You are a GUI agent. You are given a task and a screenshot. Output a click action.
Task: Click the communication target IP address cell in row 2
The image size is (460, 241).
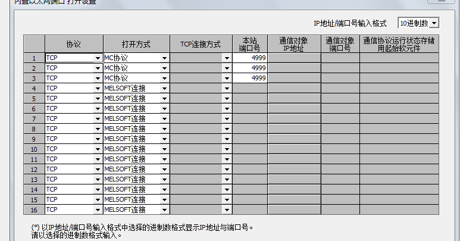tap(294, 68)
